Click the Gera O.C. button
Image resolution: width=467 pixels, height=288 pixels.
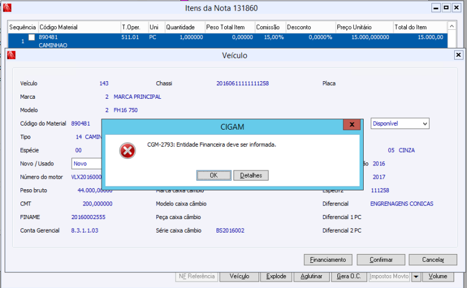tap(348, 276)
